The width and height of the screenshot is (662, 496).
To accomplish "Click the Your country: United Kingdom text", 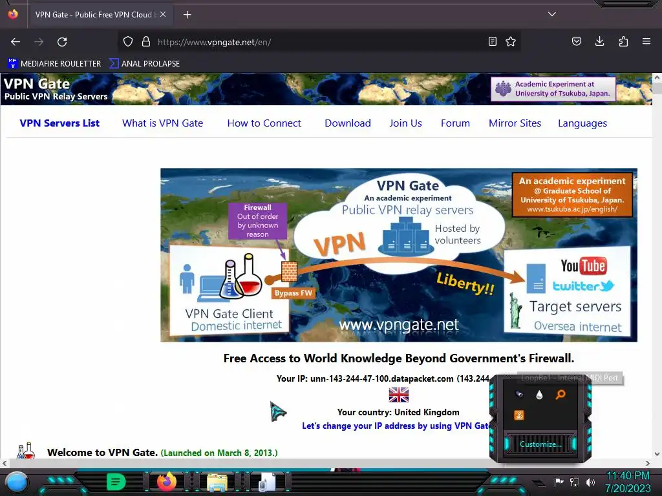I will [398, 412].
